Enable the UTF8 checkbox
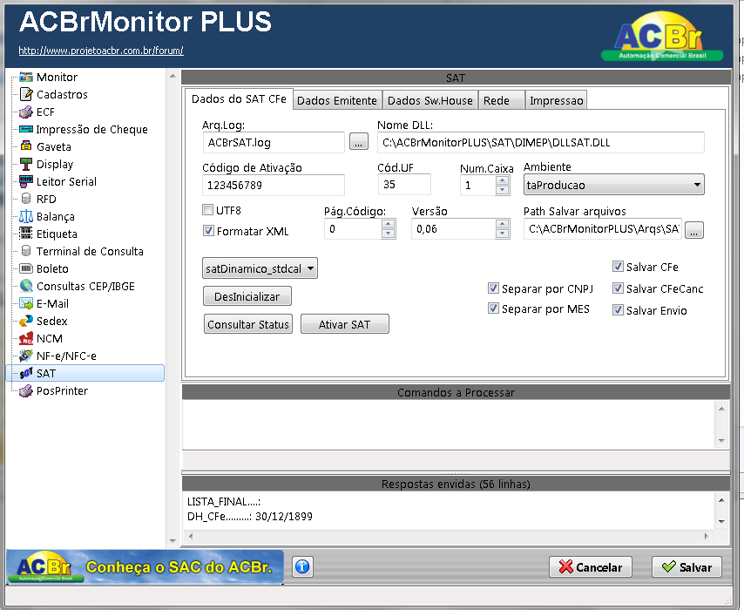This screenshot has width=744, height=610. tap(208, 210)
